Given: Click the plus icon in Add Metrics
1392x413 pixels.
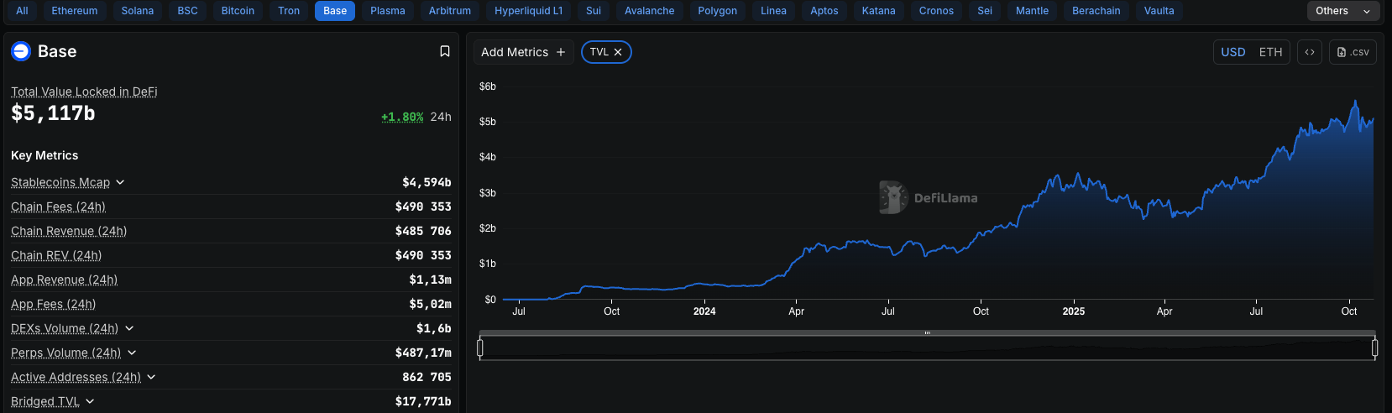Looking at the screenshot, I should point(561,52).
